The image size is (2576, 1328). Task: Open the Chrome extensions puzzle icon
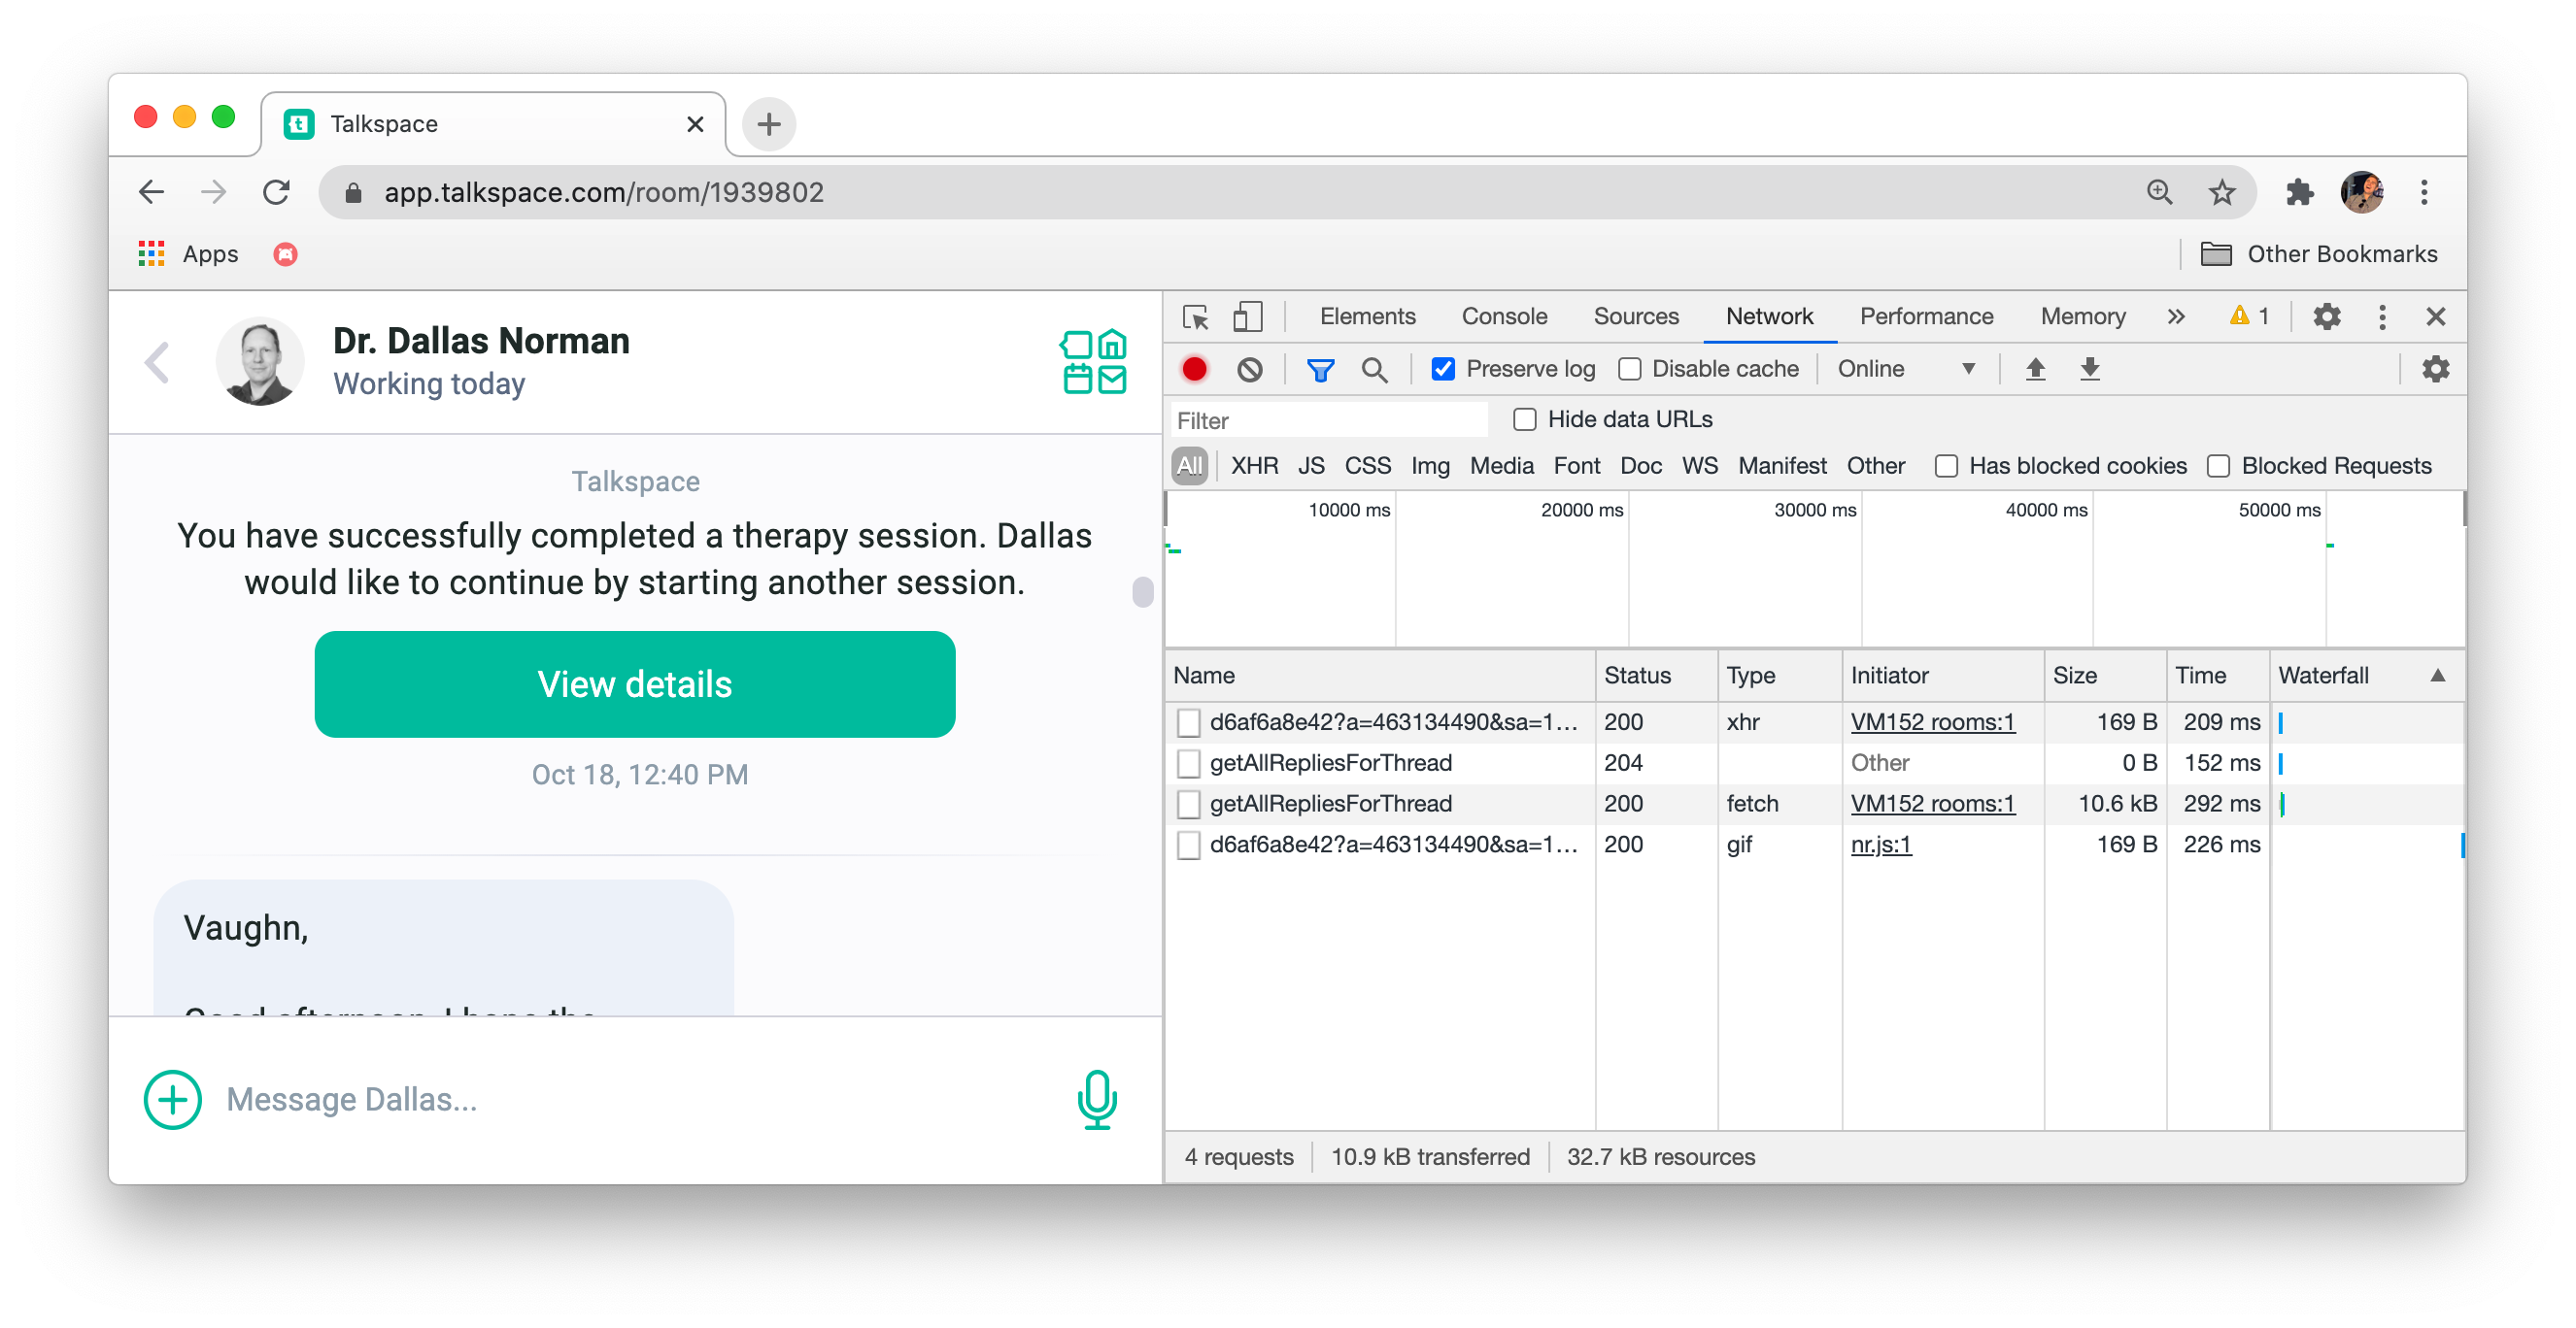2299,192
